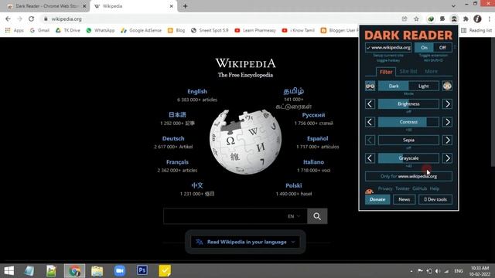Open Sticky Notes from the taskbar

(165, 271)
